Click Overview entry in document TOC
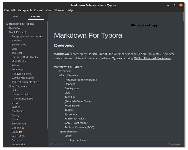The image size is (188, 150). click(65, 71)
